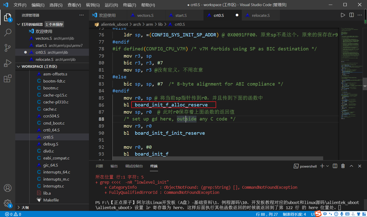
Task: Open Manage gear icon
Action: tap(8, 203)
